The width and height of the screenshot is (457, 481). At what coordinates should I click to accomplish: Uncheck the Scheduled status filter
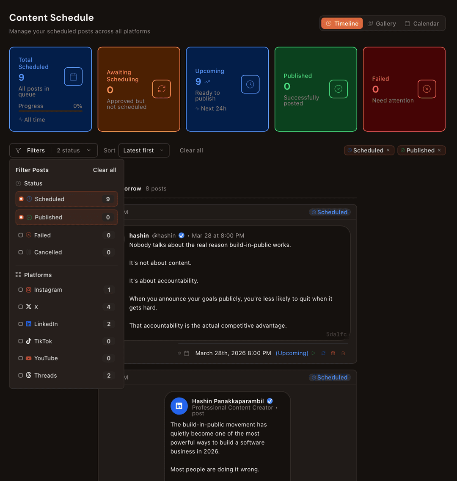click(x=21, y=199)
